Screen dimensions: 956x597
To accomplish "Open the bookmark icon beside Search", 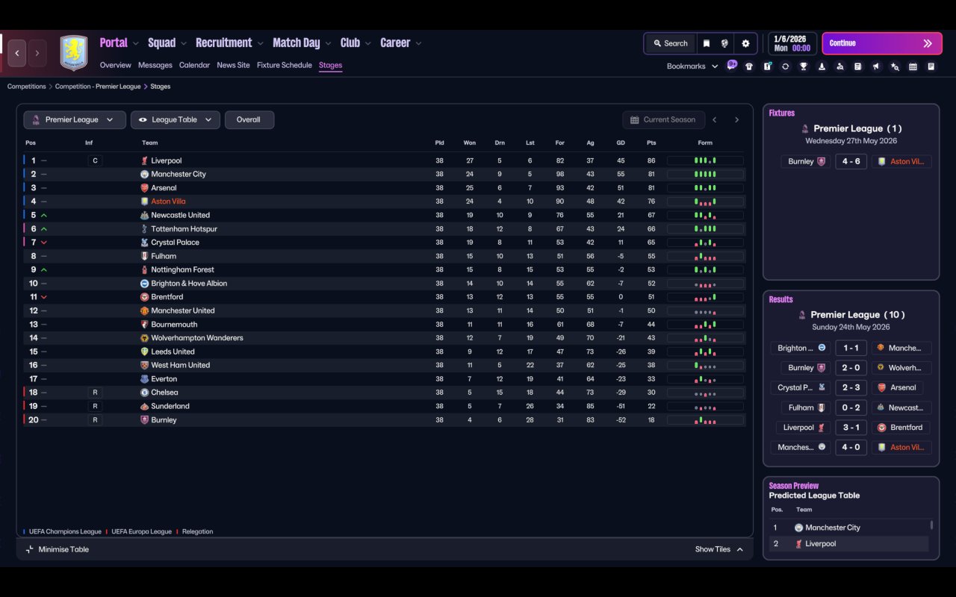I will pos(706,43).
